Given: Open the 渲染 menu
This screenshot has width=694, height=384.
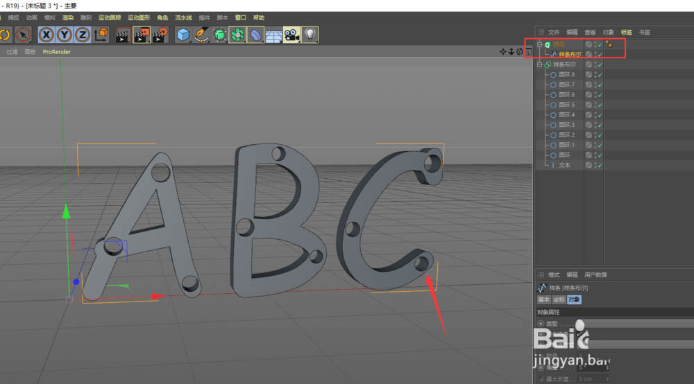Looking at the screenshot, I should tap(68, 18).
